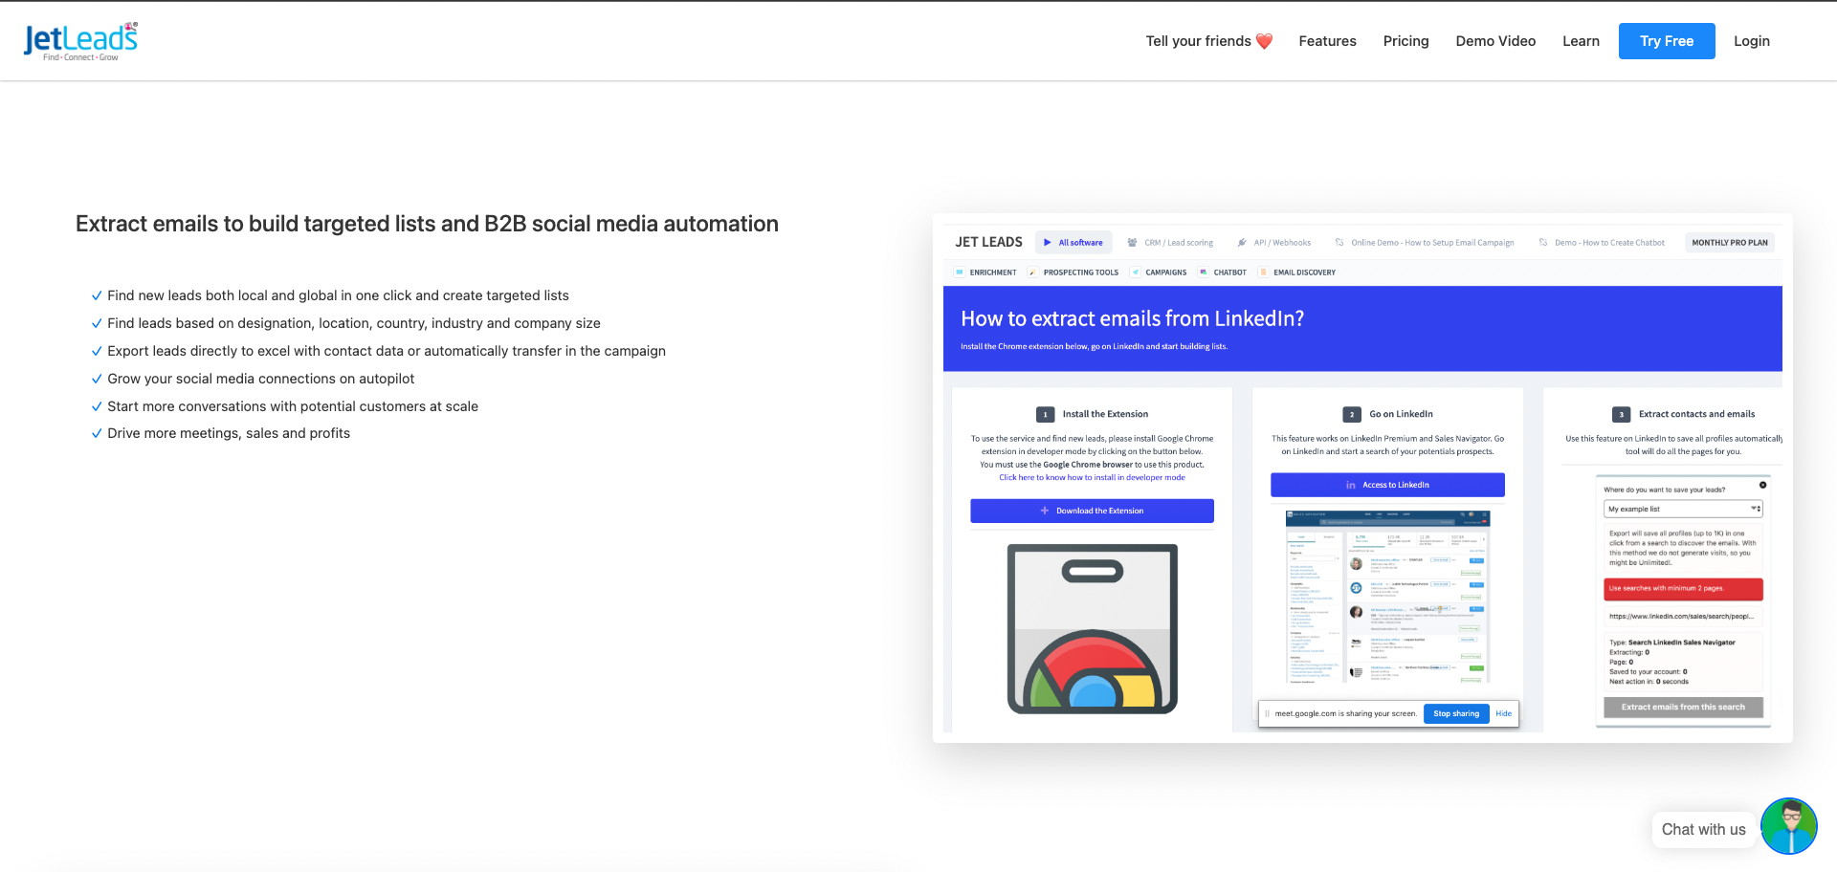1837x872 pixels.
Task: Open the Demo Video page
Action: [x=1495, y=41]
